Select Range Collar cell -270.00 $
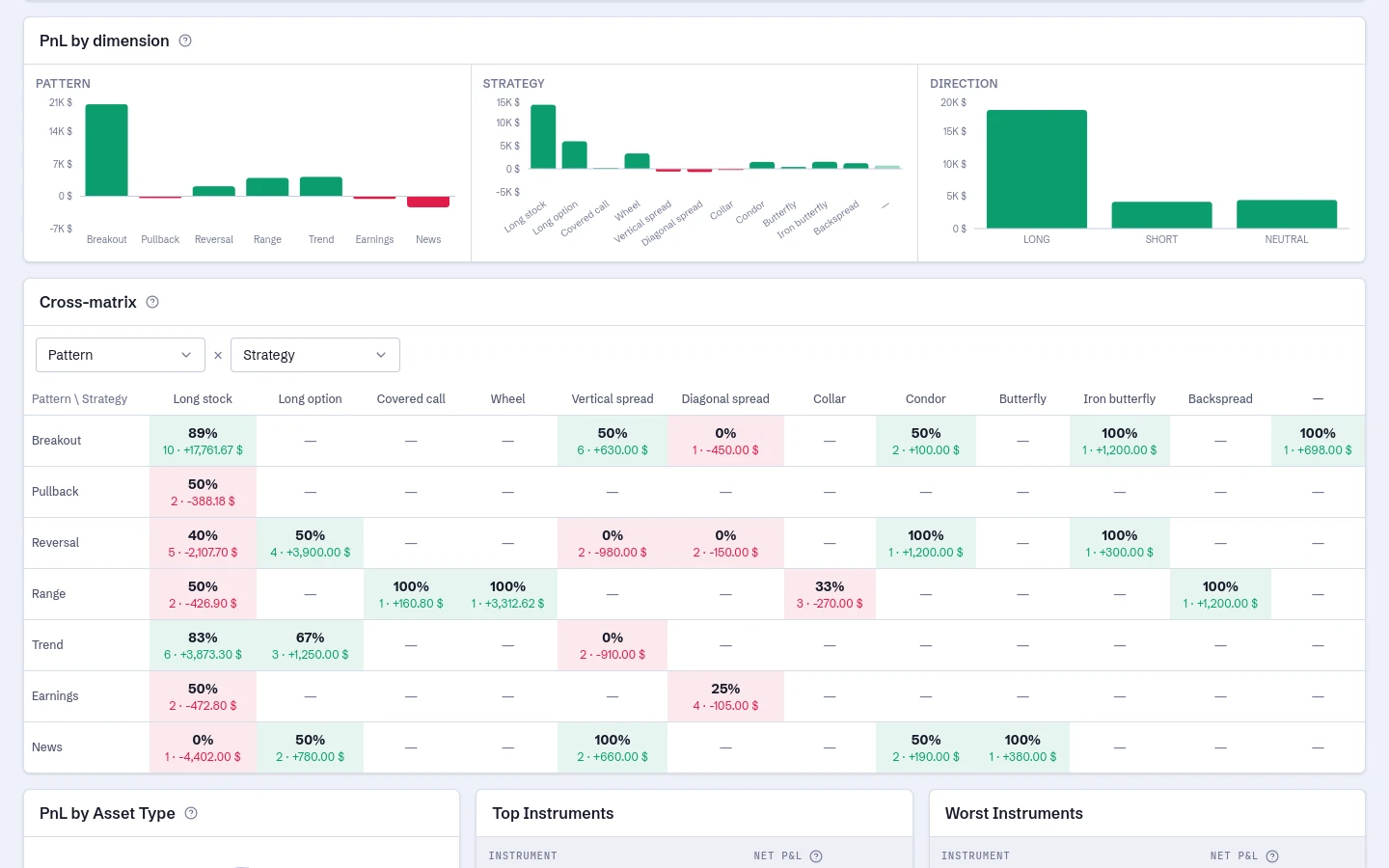This screenshot has height=868, width=1389. (830, 594)
